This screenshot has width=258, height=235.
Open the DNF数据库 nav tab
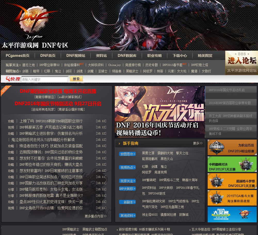pyautogui.click(x=127, y=56)
